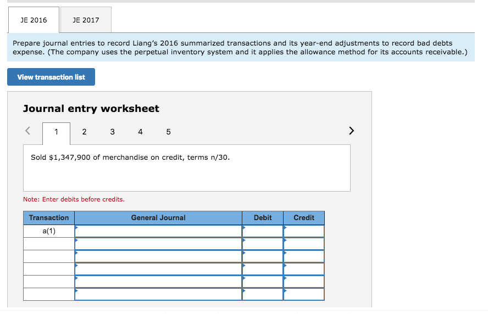Click the Journal entry worksheet heading

(91, 109)
